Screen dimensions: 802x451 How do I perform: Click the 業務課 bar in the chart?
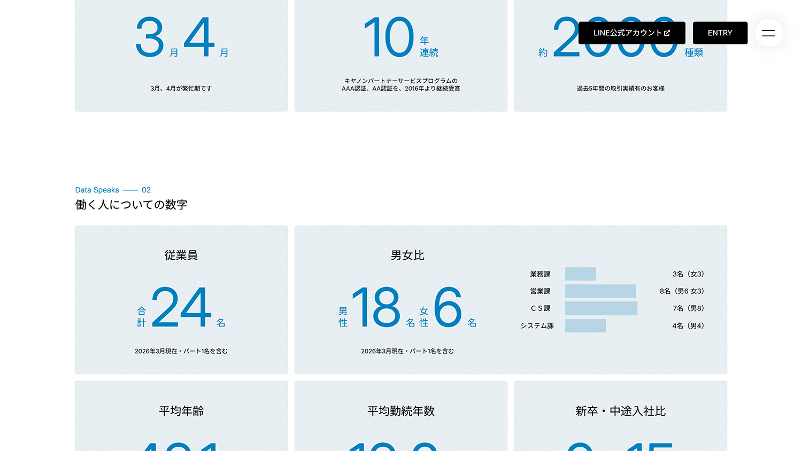click(580, 274)
